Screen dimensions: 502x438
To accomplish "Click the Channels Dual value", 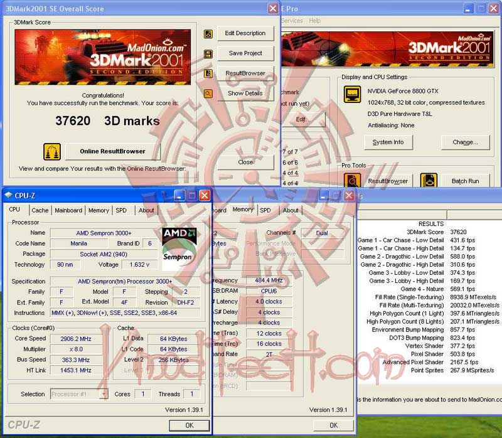I will (x=322, y=233).
